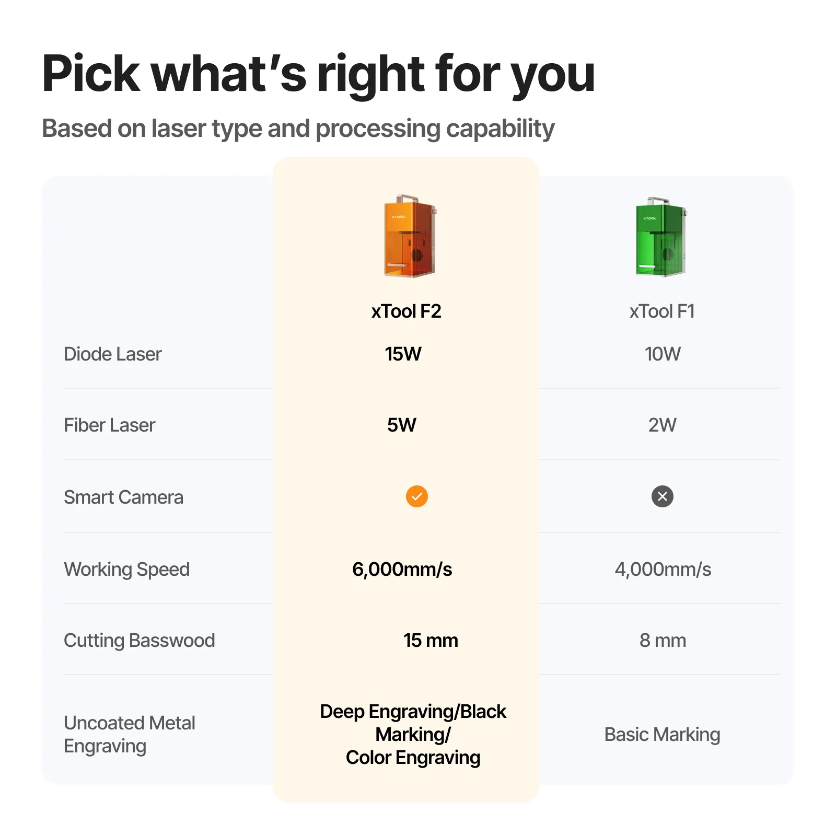Click the orange xTool F2 product image
This screenshot has width=836, height=836.
coord(410,237)
